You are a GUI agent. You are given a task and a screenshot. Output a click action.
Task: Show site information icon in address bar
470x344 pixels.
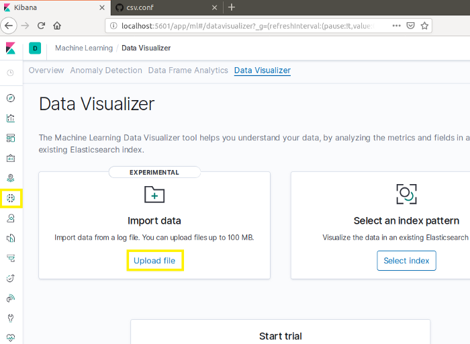pos(113,26)
